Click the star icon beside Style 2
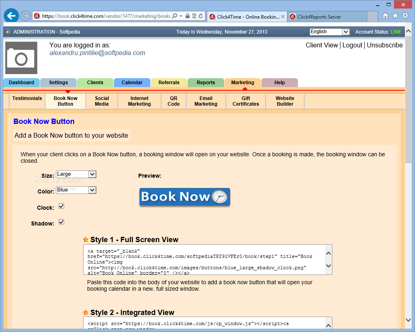This screenshot has width=415, height=332. click(86, 313)
